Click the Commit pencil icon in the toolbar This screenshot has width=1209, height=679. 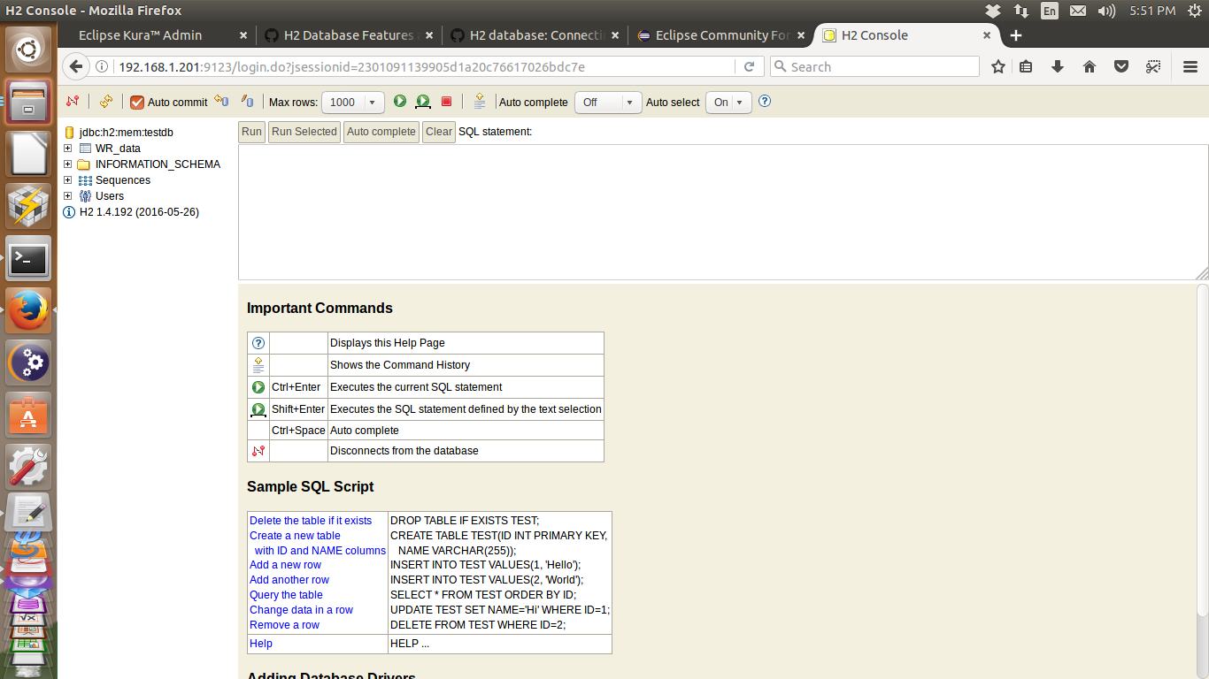click(248, 102)
